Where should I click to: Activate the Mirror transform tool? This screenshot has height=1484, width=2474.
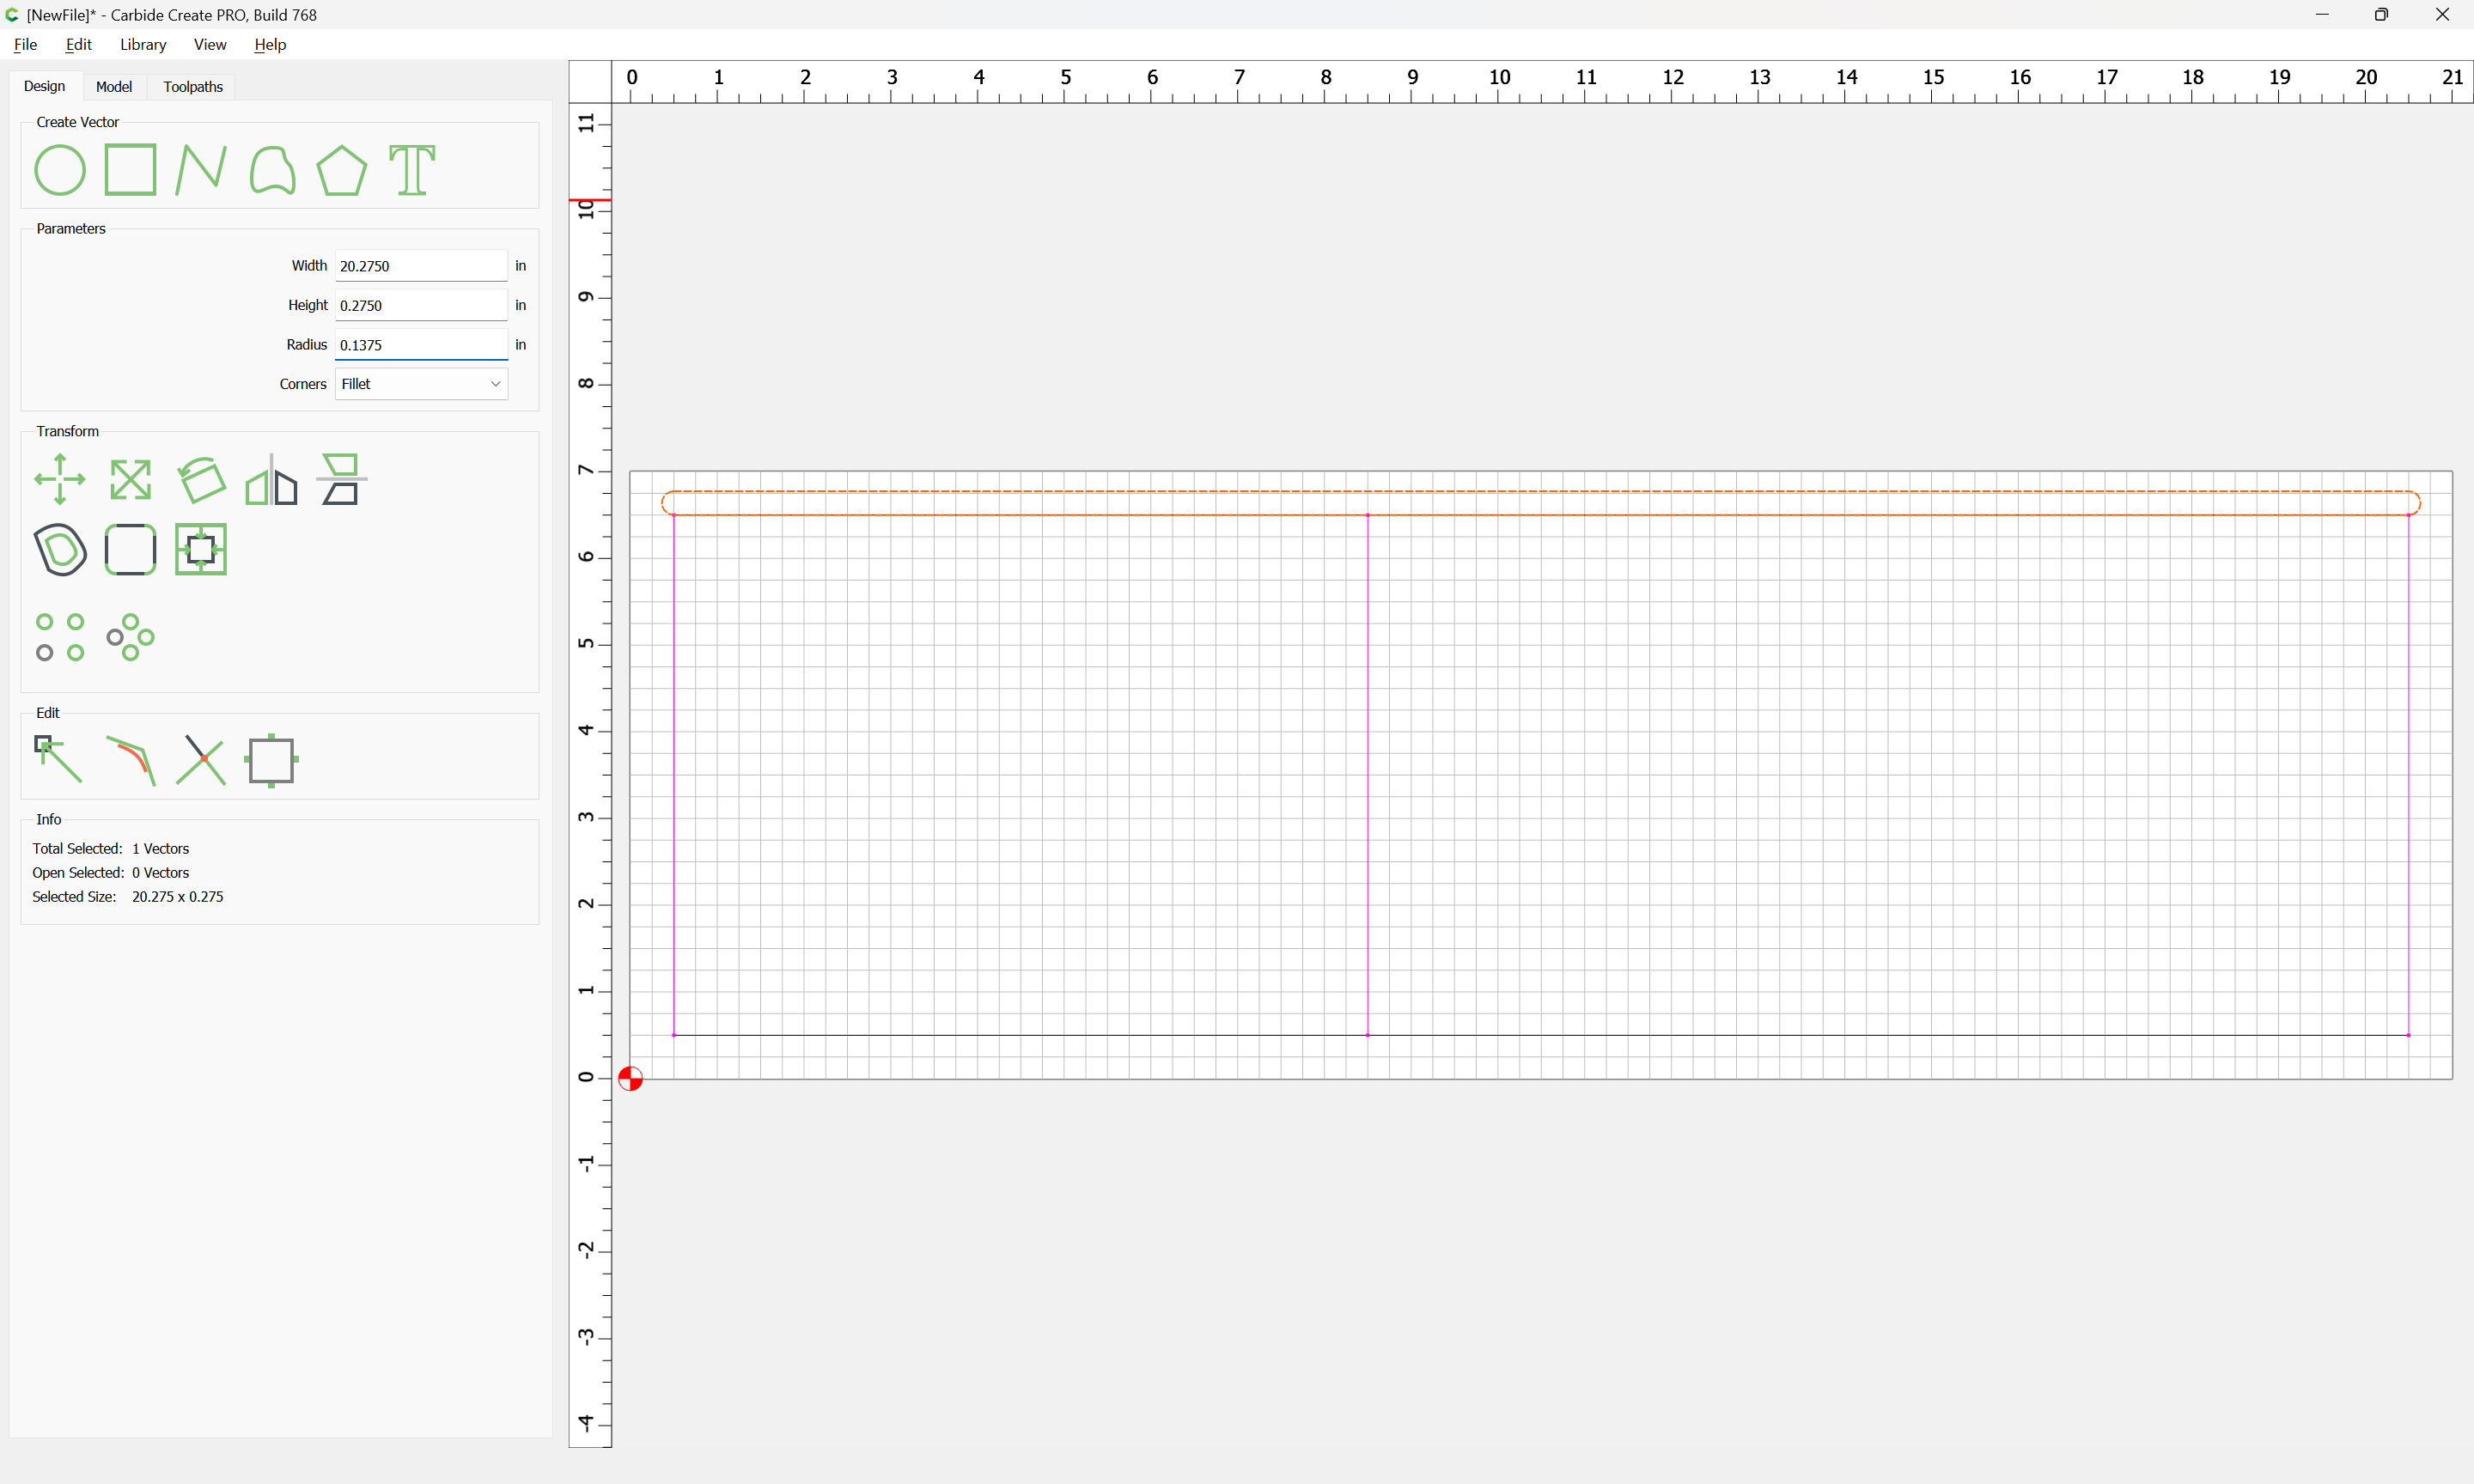tap(272, 479)
